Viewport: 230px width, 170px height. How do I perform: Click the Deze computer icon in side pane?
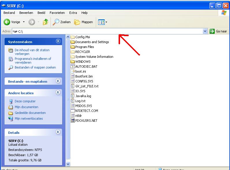point(11,101)
